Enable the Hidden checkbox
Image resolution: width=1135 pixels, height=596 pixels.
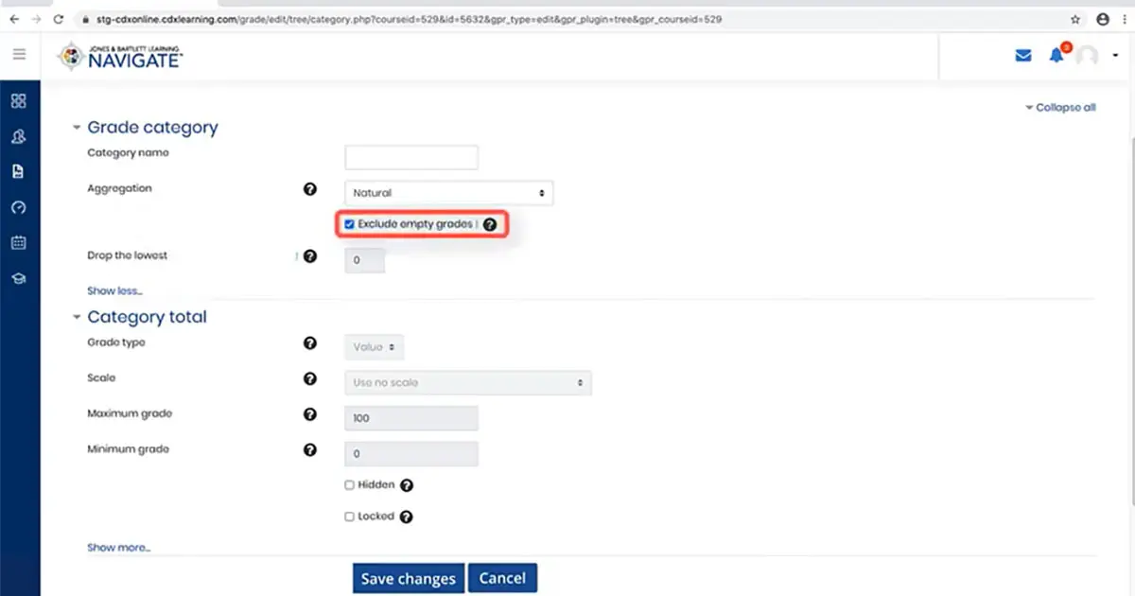[x=350, y=485]
